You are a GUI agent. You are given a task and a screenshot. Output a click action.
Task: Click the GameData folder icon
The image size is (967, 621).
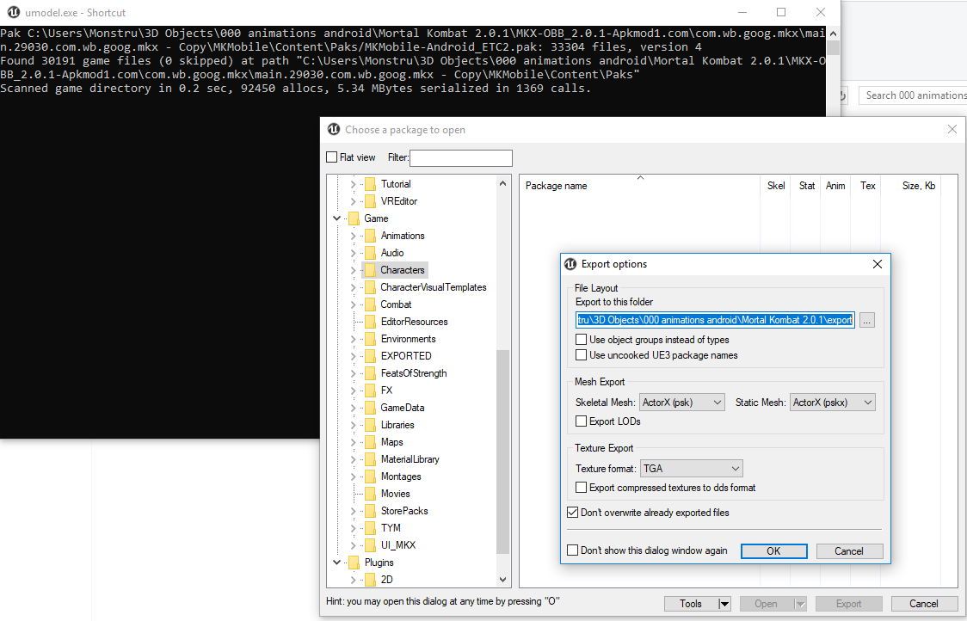pyautogui.click(x=370, y=408)
